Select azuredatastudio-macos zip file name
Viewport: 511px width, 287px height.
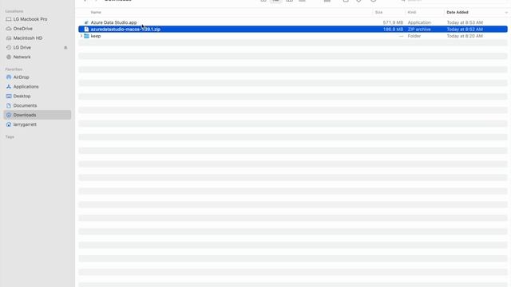click(x=125, y=29)
